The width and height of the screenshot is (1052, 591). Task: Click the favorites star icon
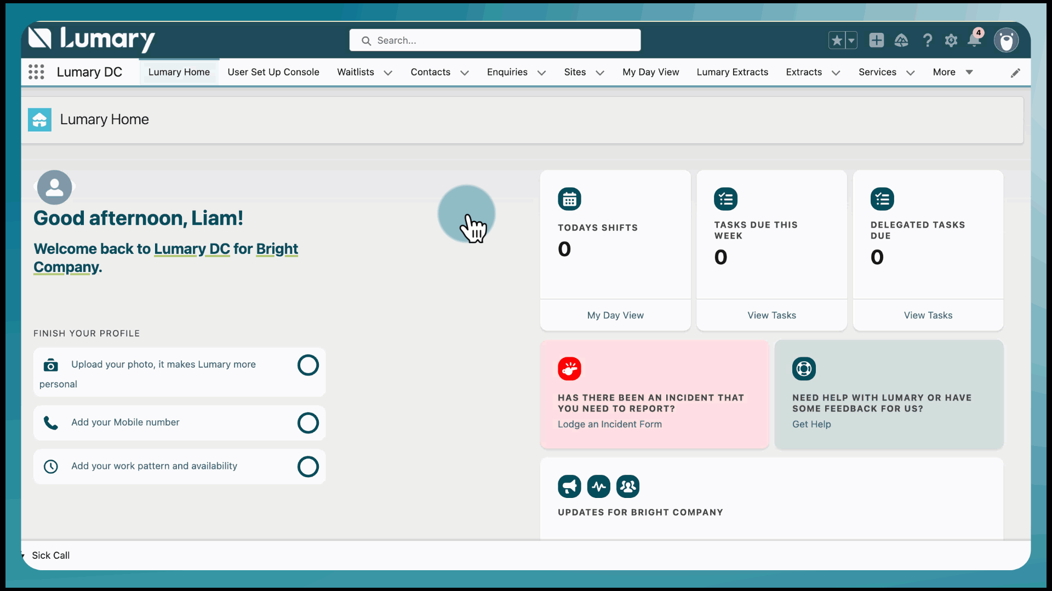coord(836,40)
